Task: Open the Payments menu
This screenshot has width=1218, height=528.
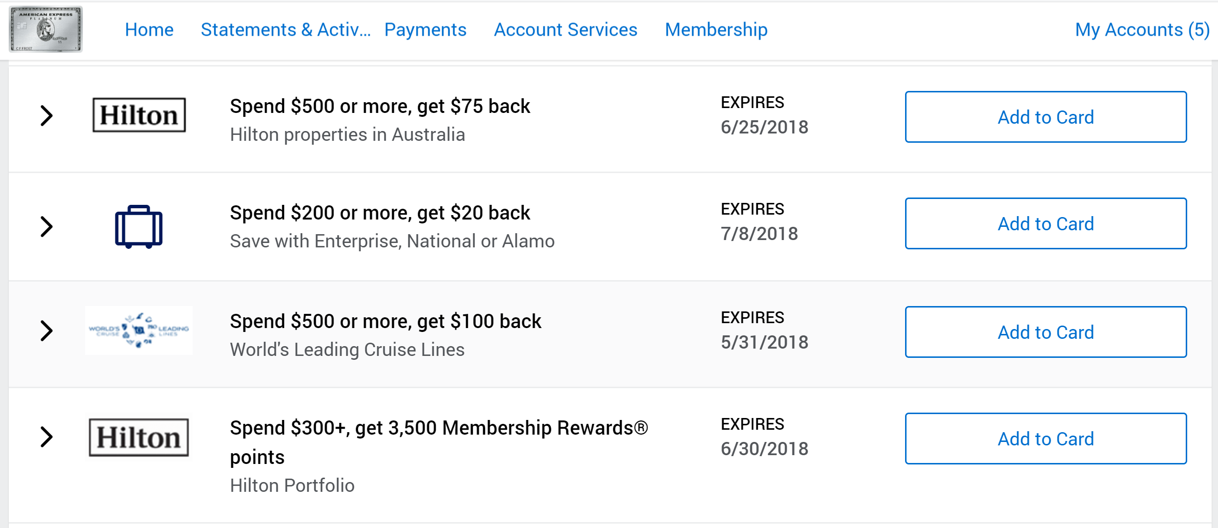Action: pos(425,30)
